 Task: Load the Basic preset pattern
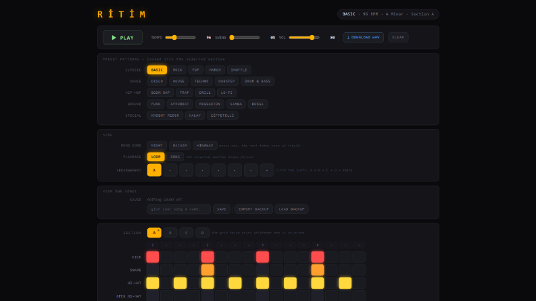point(157,70)
